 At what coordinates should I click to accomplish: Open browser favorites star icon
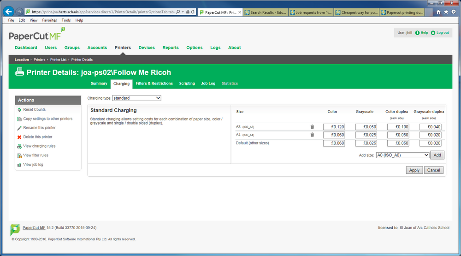pos(446,12)
